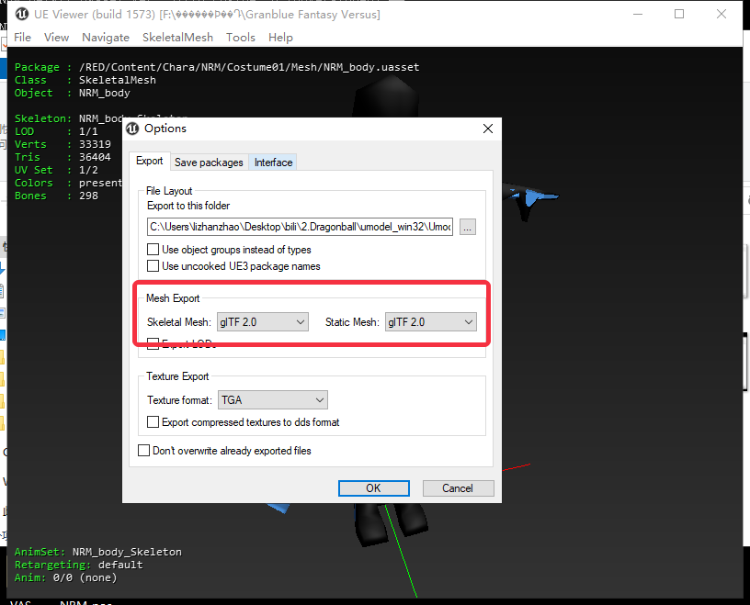Click the Bones value 298

[x=88, y=196]
